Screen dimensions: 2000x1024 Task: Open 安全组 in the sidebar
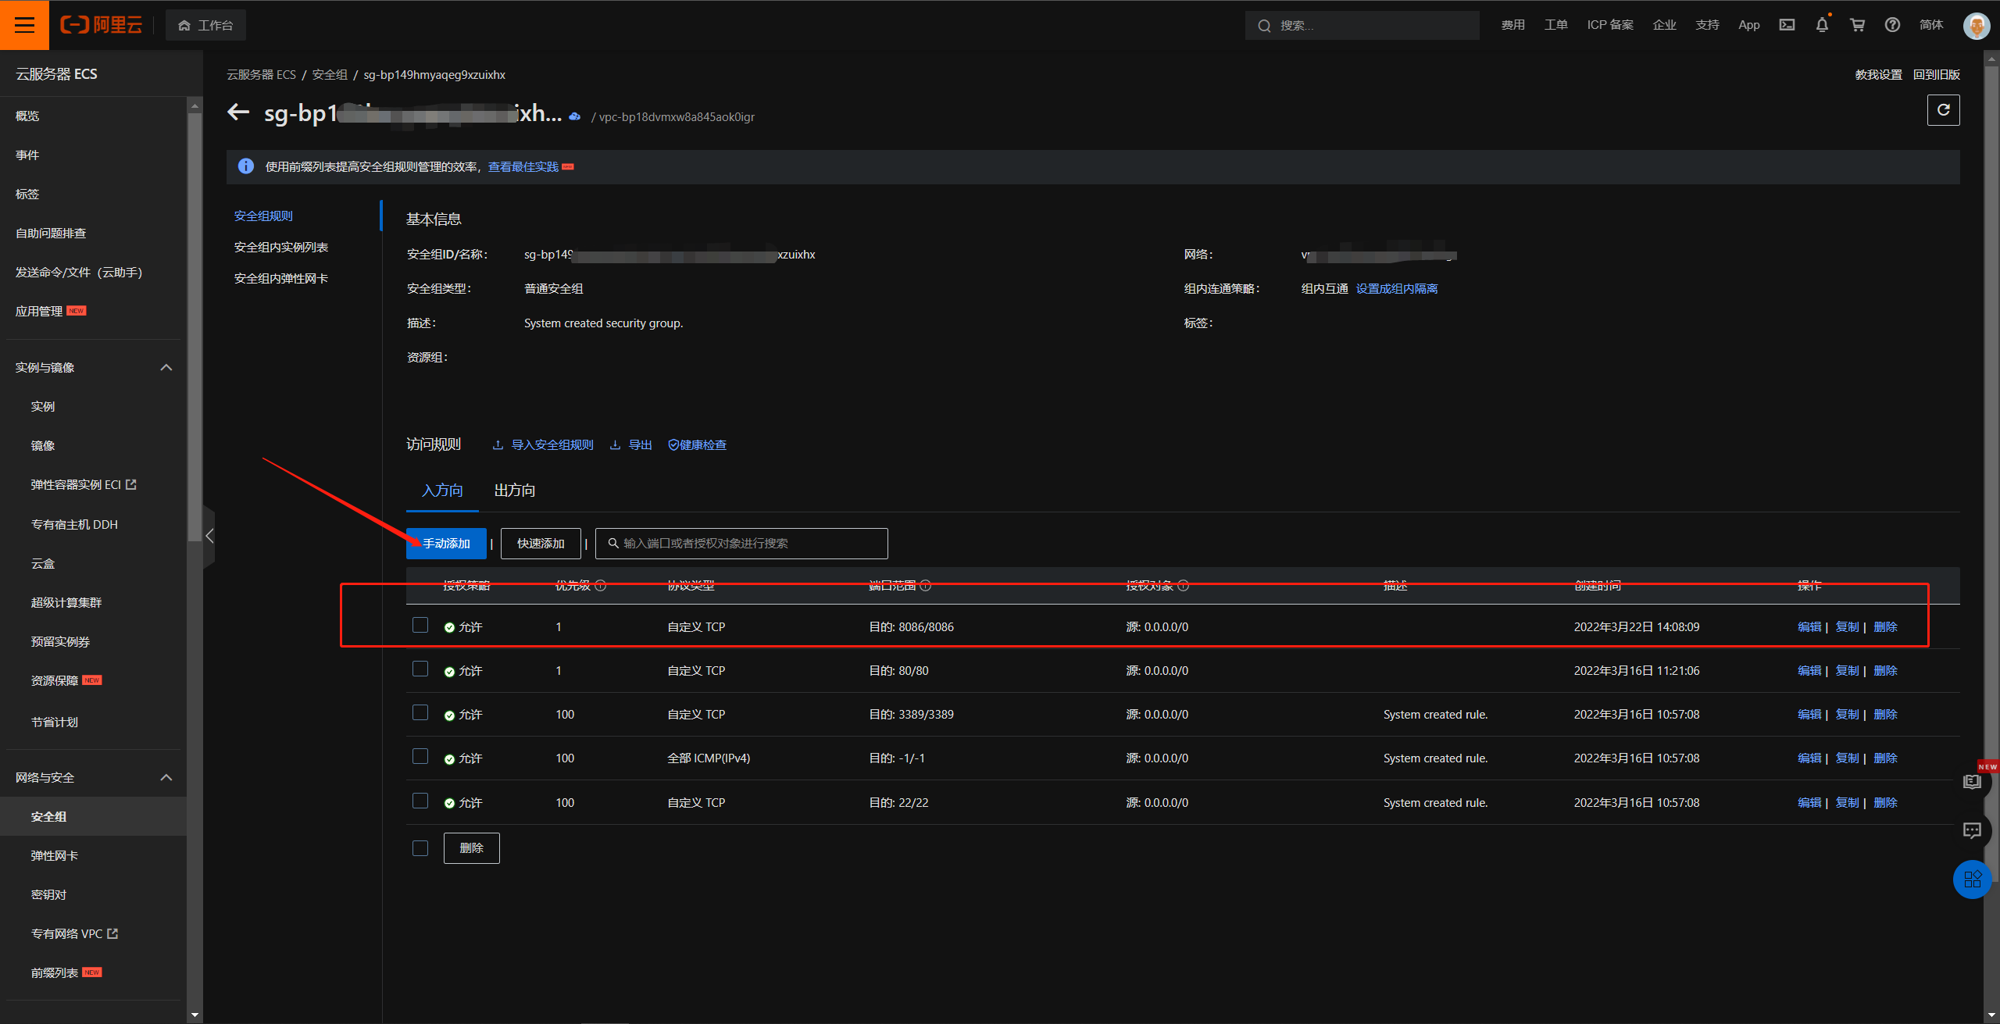[48, 816]
